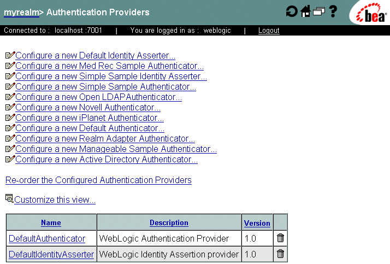Click pencil icon beside Realm Adapter Authenticator
This screenshot has width=390, height=264.
click(10, 138)
